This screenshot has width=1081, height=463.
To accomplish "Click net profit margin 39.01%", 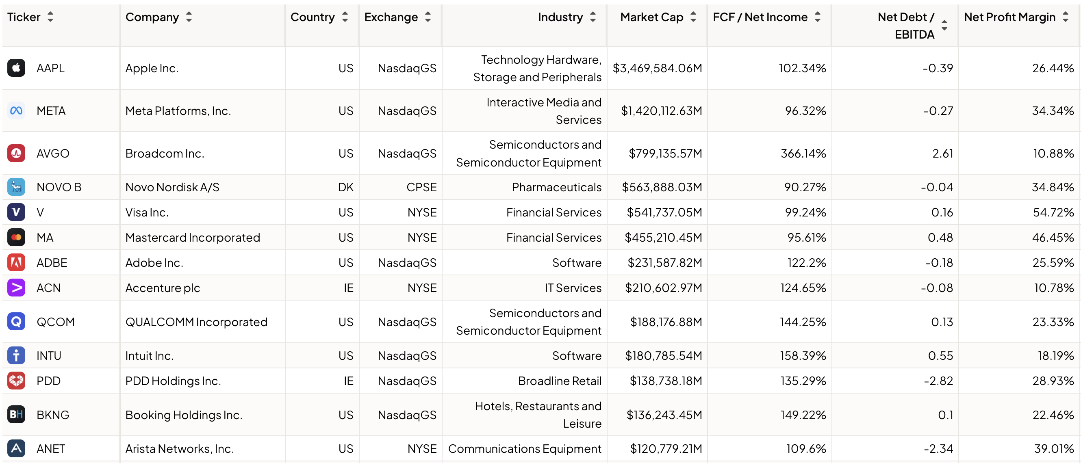I will pyautogui.click(x=1054, y=449).
